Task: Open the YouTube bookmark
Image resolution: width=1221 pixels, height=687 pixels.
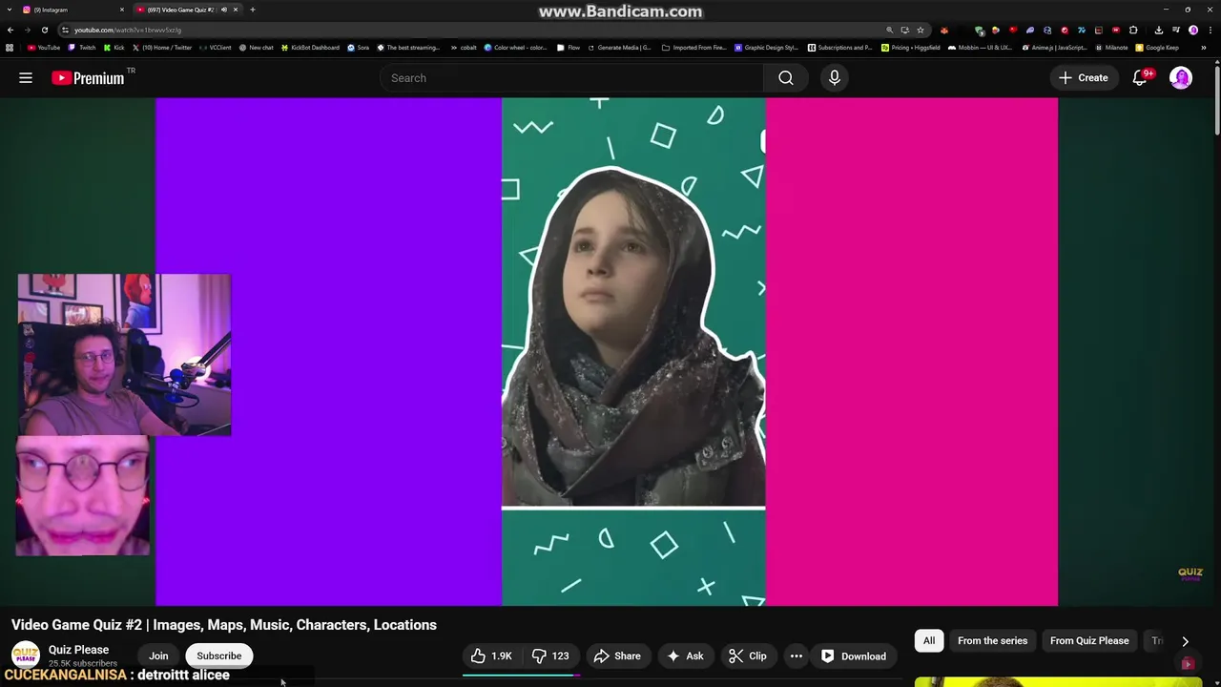Action: coord(44,48)
